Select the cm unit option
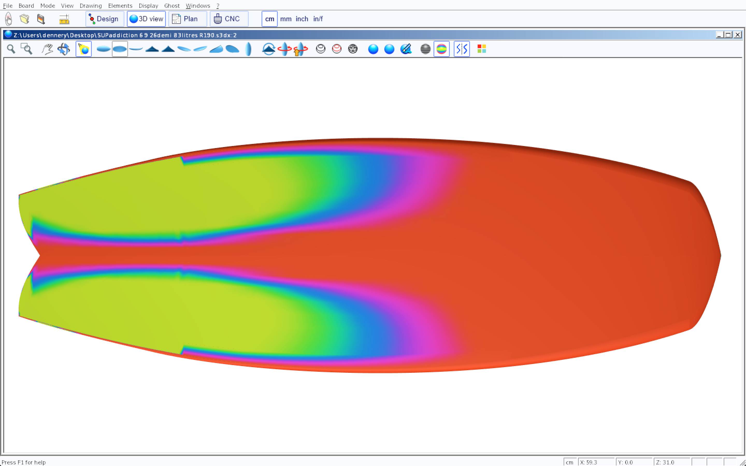This screenshot has width=746, height=466. 269,19
